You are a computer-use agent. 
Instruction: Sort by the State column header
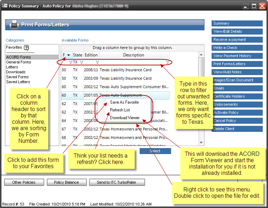click(78, 55)
